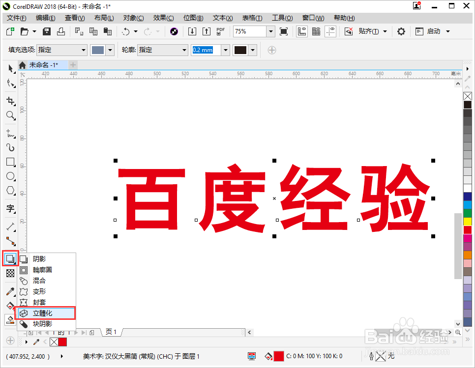
Task: Choose 立體化 Extrude from flyout
Action: [46, 313]
